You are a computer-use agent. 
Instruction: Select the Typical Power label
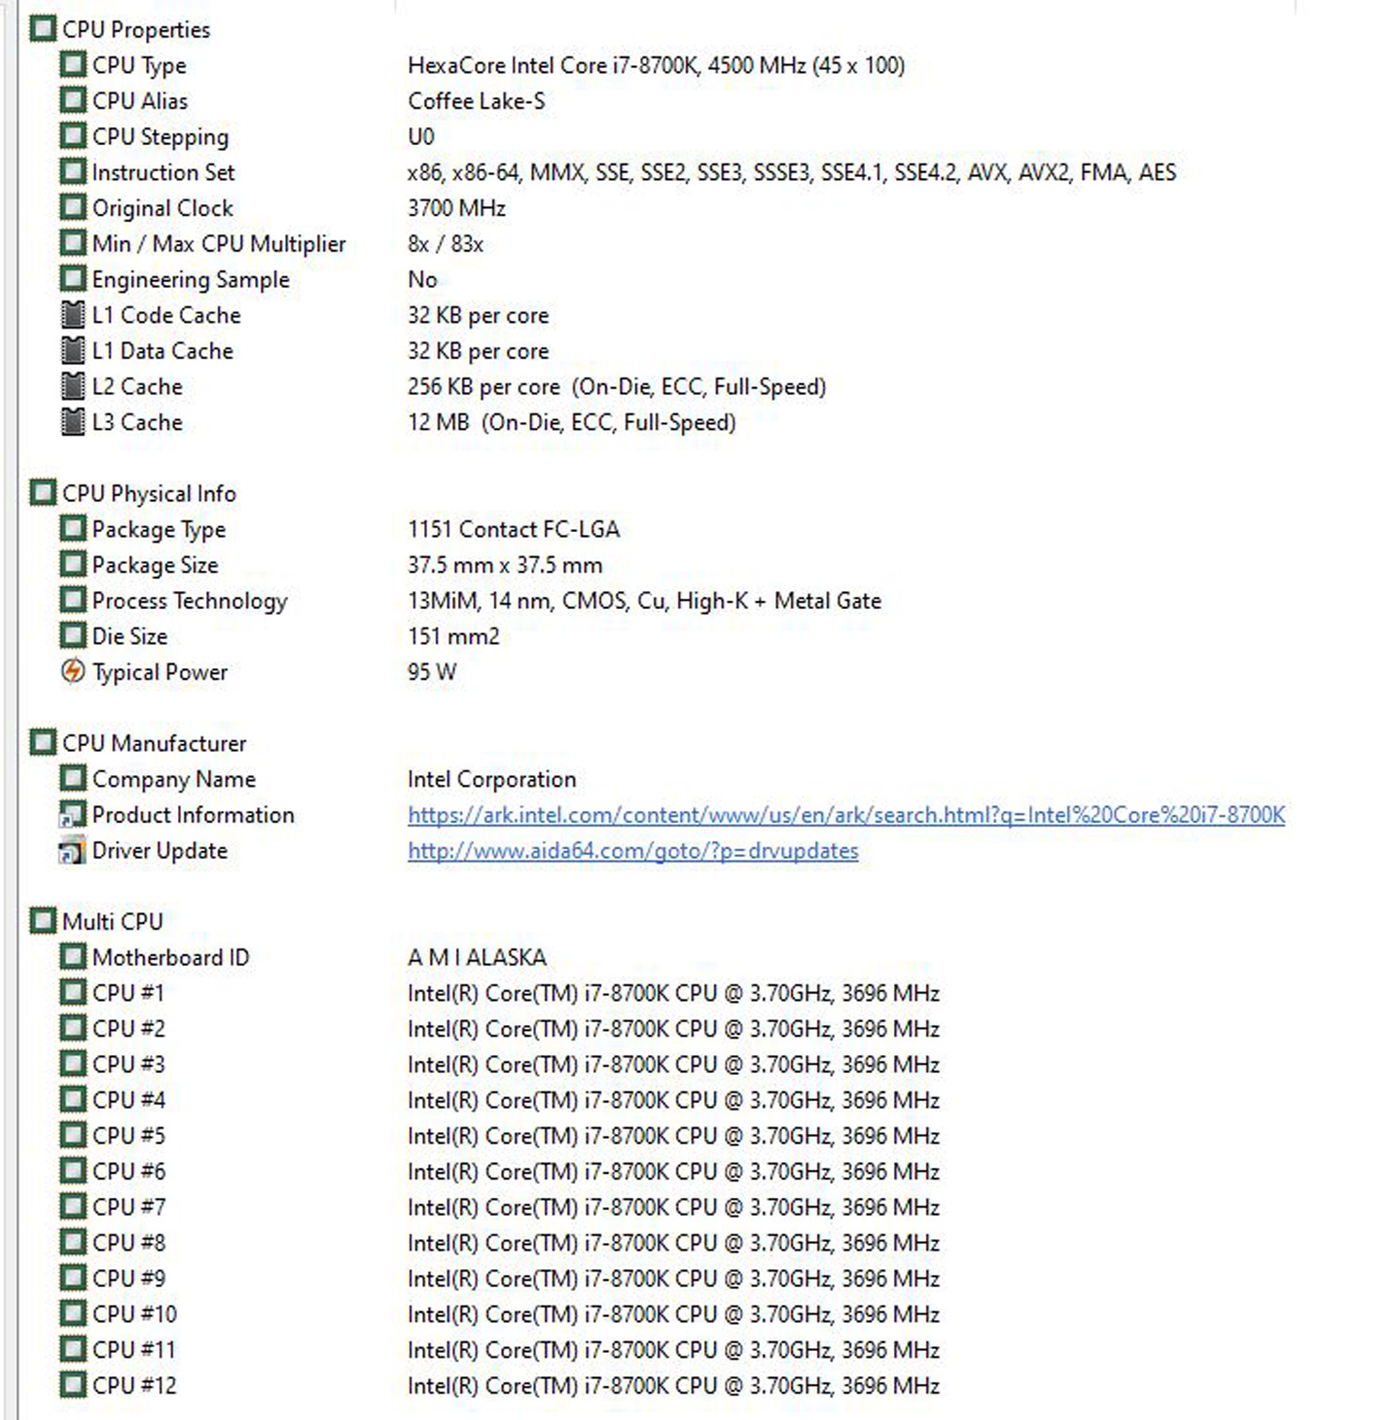point(160,672)
